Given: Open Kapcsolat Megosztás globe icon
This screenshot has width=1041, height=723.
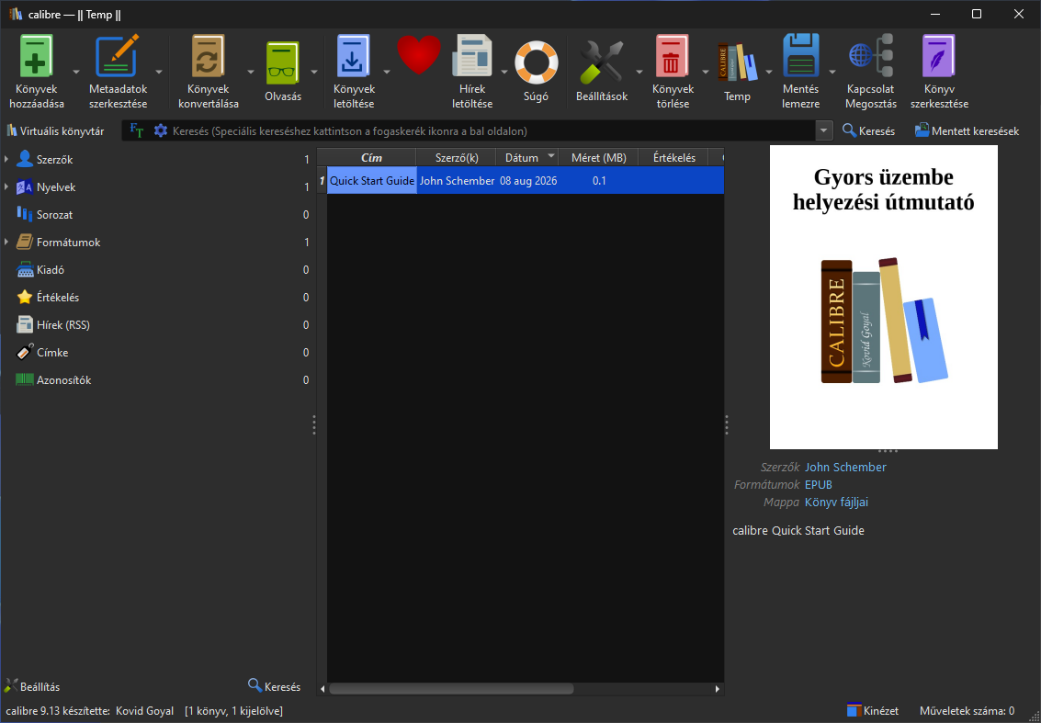Looking at the screenshot, I should coord(871,56).
